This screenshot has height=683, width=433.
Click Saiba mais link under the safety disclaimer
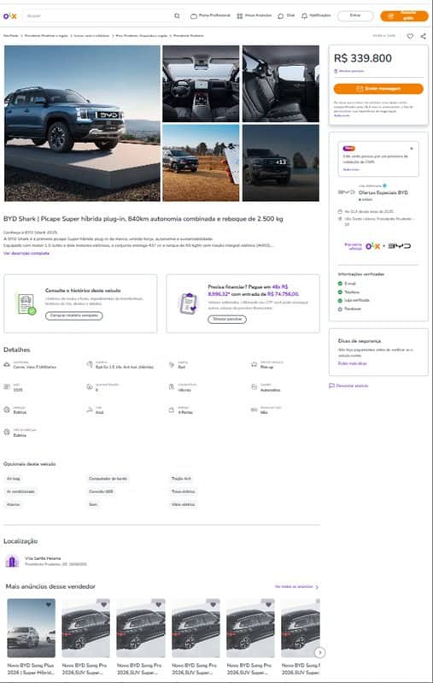pyautogui.click(x=342, y=115)
